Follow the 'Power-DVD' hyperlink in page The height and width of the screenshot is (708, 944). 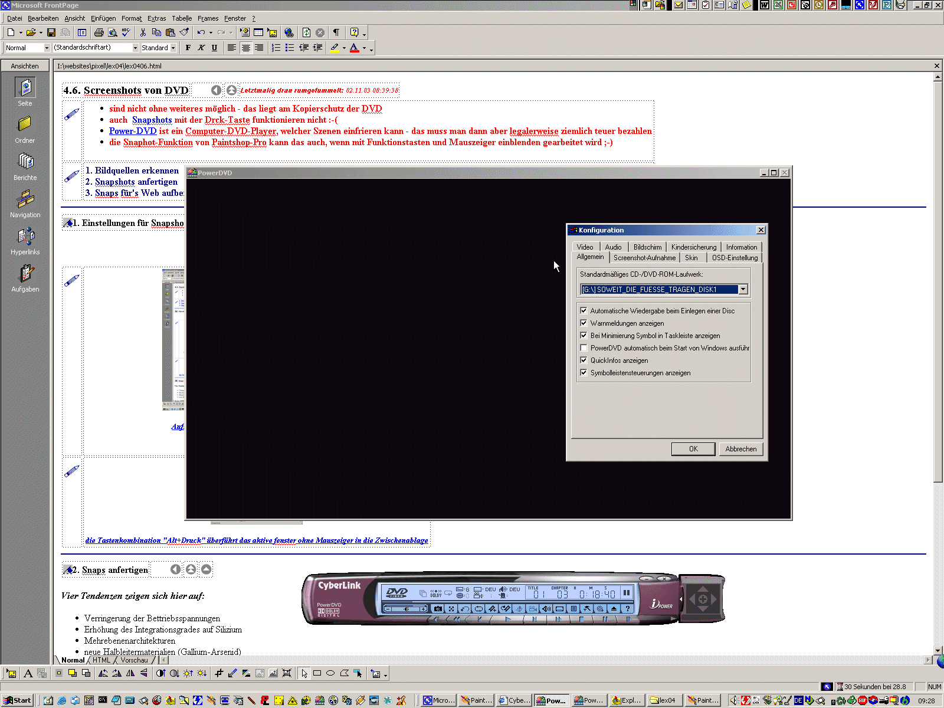click(133, 131)
